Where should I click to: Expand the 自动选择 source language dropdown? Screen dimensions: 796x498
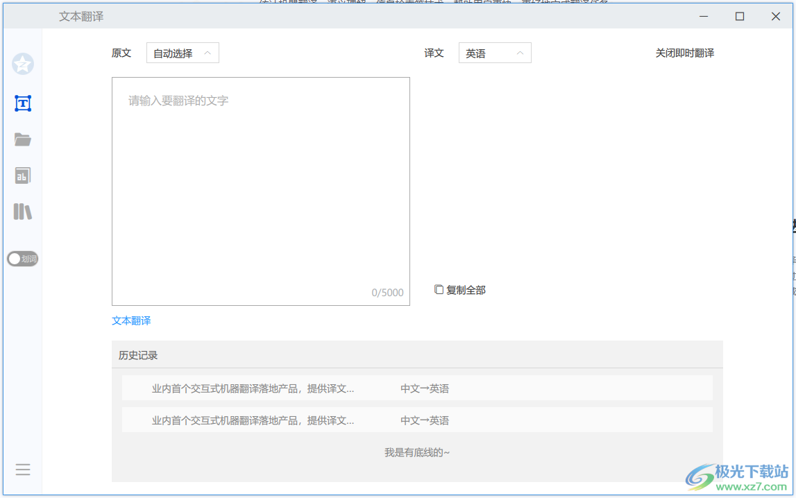click(x=183, y=53)
